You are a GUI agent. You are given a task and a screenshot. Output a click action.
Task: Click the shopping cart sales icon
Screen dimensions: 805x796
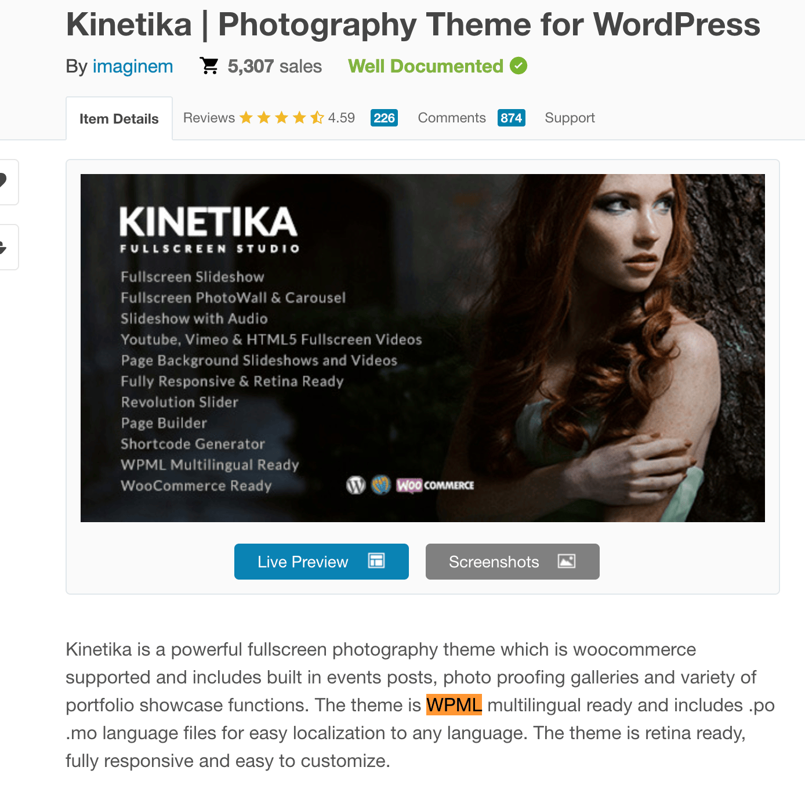209,66
